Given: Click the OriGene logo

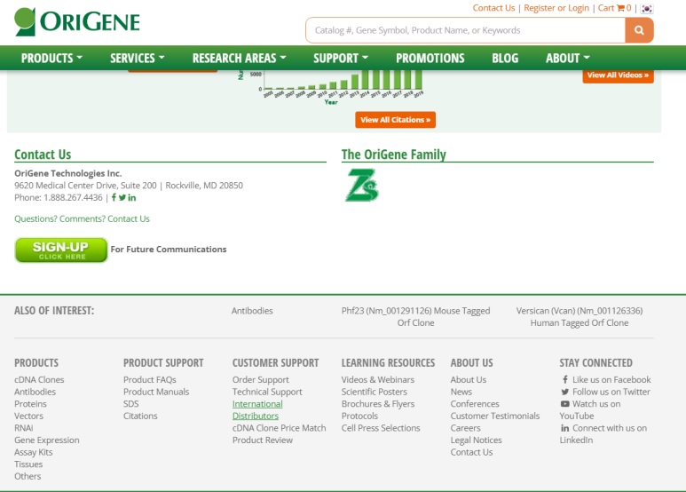Looking at the screenshot, I should pos(77,21).
